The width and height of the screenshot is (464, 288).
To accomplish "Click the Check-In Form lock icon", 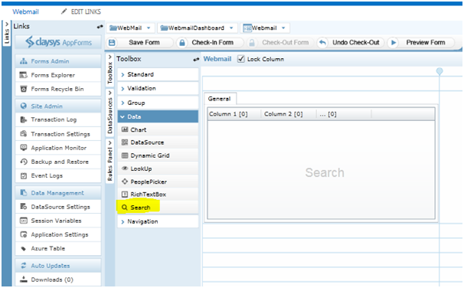I will (182, 43).
